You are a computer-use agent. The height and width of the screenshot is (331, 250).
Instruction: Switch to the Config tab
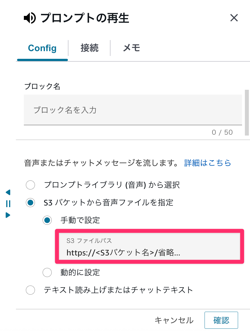coord(42,48)
